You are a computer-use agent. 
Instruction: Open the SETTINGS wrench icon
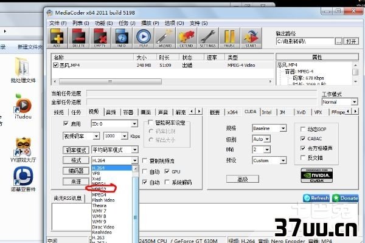click(207, 38)
